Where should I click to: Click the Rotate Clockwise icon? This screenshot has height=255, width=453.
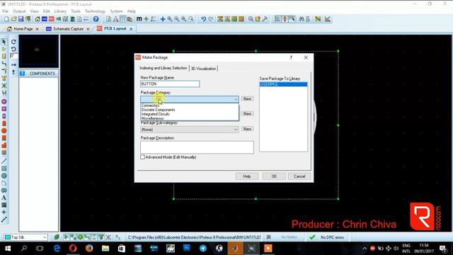pyautogui.click(x=13, y=42)
